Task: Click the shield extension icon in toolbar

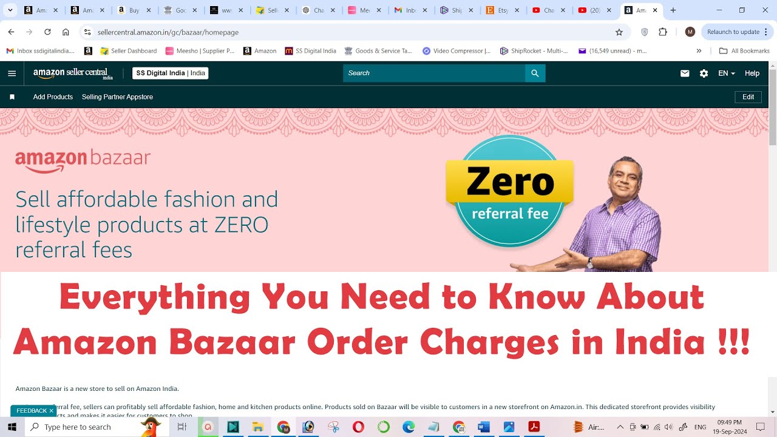Action: (x=645, y=32)
